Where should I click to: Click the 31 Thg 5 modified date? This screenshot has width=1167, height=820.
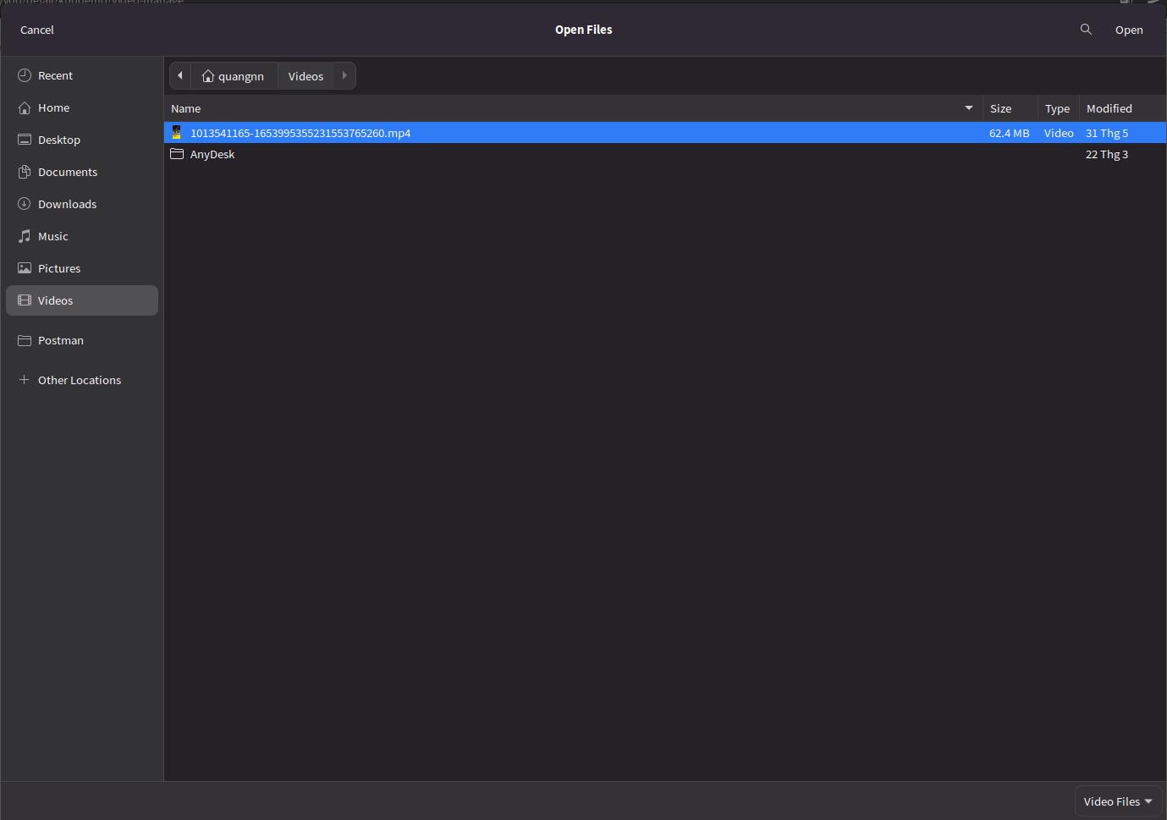pos(1107,133)
